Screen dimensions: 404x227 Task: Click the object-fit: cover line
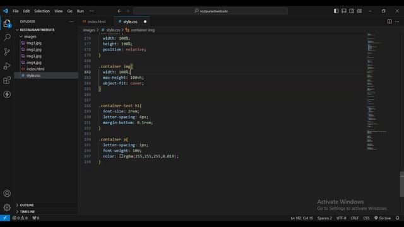pyautogui.click(x=123, y=83)
